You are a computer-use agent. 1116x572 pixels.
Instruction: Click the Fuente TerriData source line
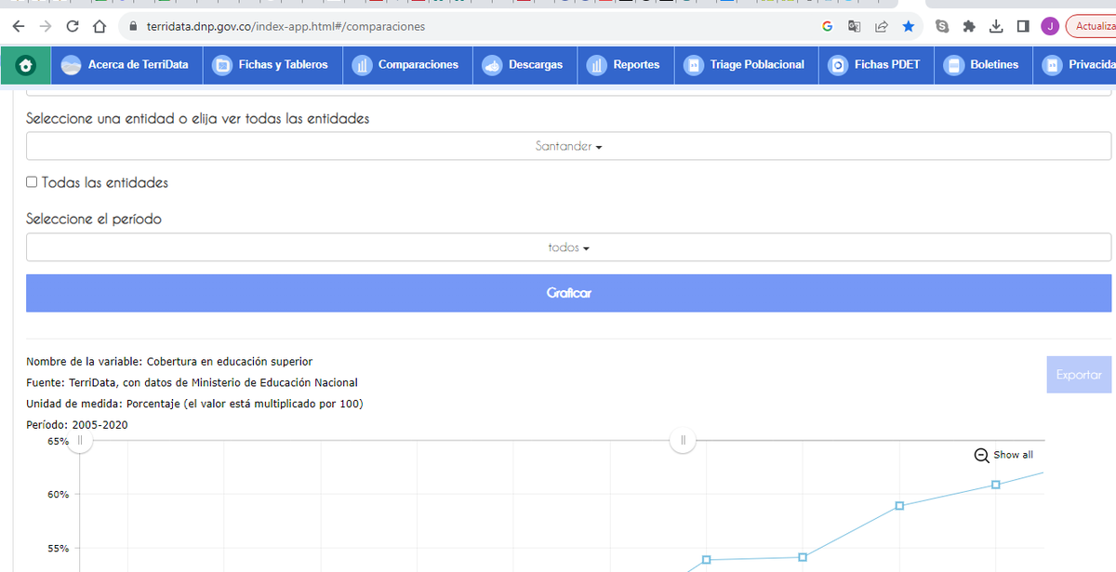192,382
